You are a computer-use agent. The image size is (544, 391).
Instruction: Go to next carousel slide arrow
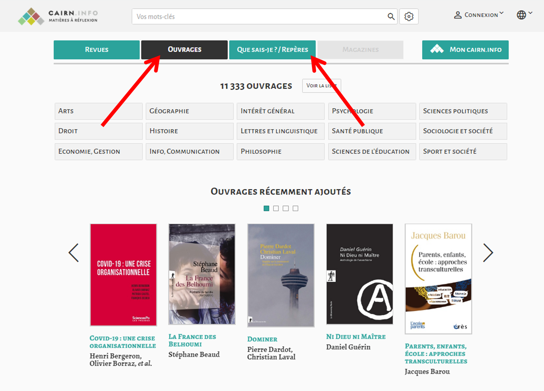pyautogui.click(x=488, y=253)
